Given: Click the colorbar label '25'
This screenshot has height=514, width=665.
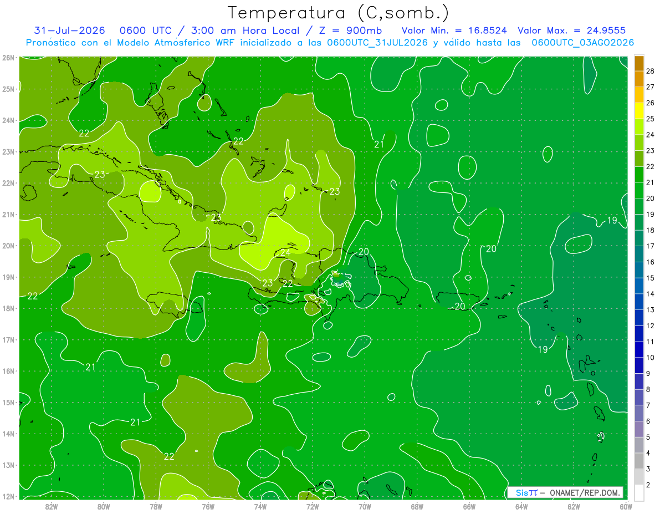Looking at the screenshot, I should coord(651,119).
